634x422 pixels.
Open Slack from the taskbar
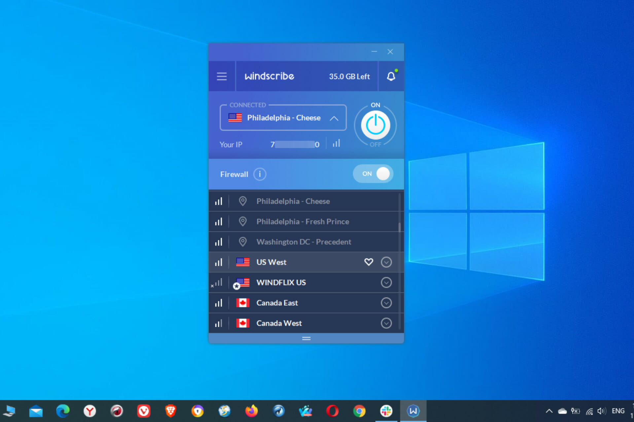point(386,411)
